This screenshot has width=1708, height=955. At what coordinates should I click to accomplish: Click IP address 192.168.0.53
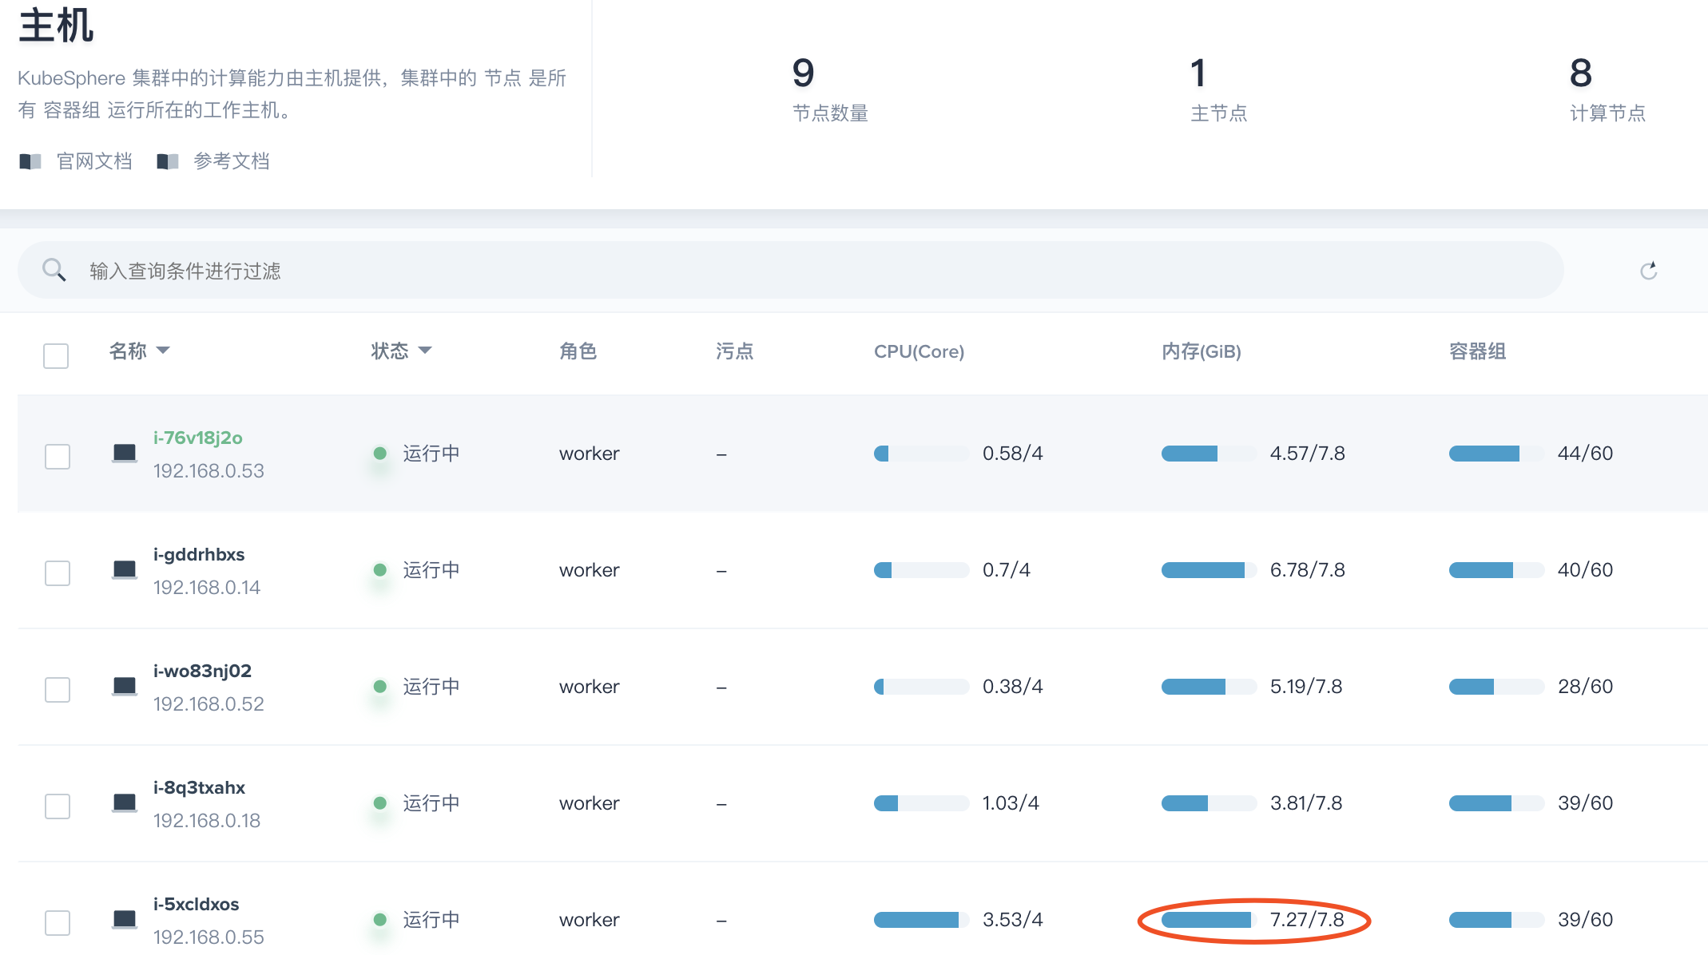(x=209, y=471)
